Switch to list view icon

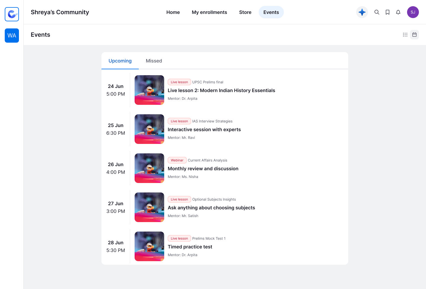405,35
